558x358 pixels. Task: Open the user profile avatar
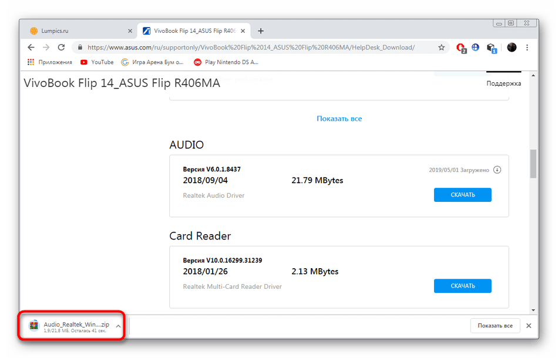click(512, 47)
